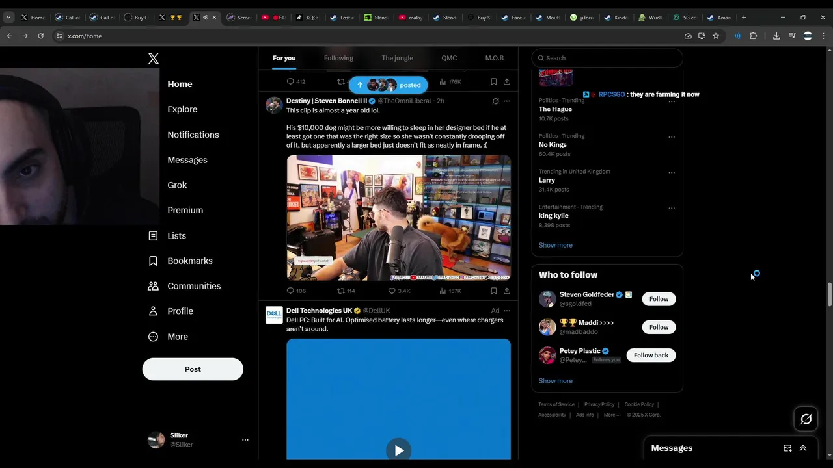Open options for The Hague trend
Image resolution: width=833 pixels, height=468 pixels.
(x=672, y=102)
